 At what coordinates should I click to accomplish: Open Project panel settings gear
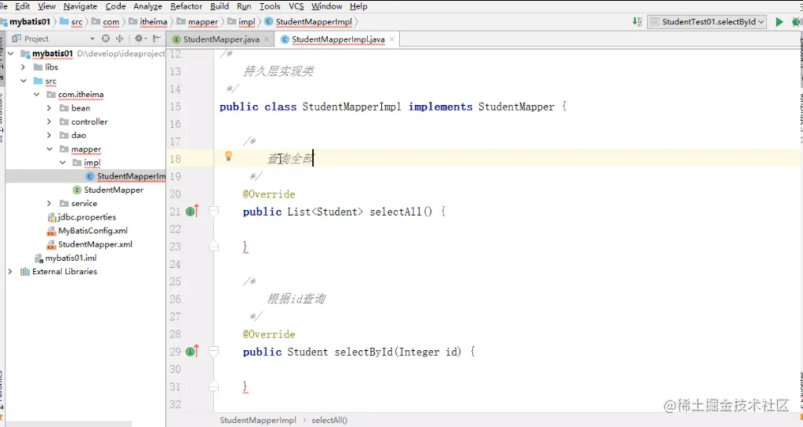(138, 38)
